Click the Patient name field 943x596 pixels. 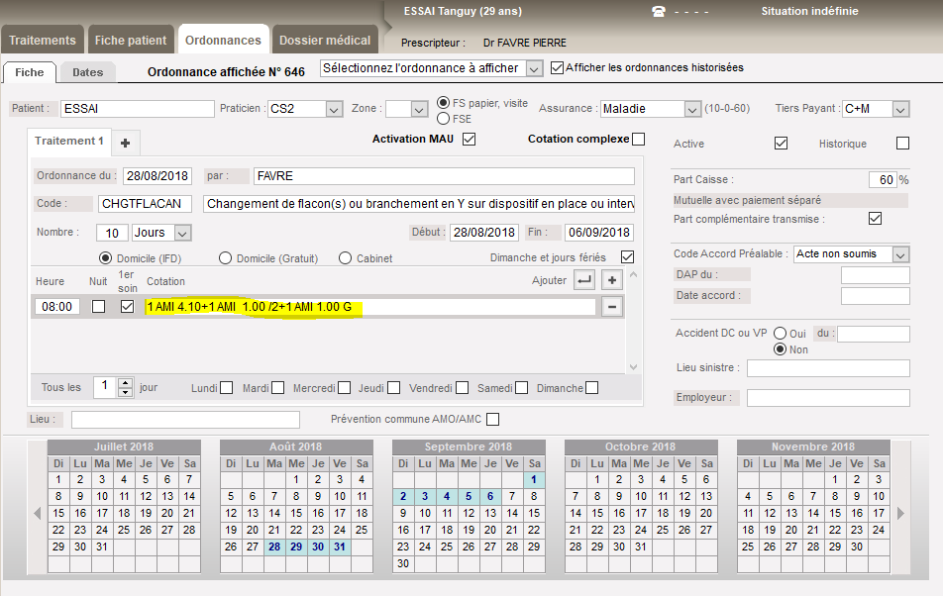point(138,109)
